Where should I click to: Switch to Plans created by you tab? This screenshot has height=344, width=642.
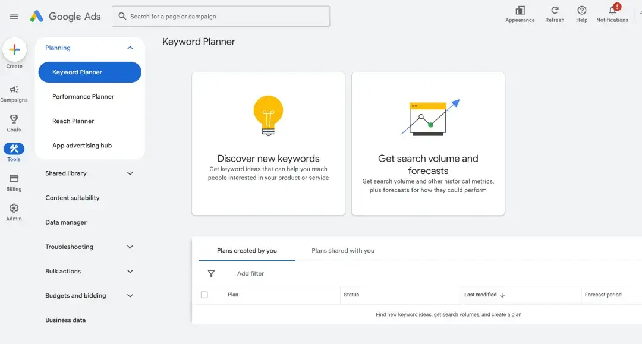247,251
